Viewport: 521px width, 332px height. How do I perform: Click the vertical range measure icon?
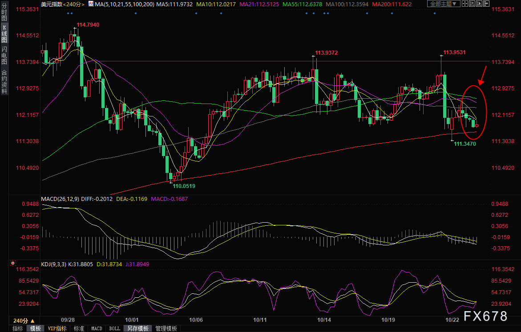[473, 4]
